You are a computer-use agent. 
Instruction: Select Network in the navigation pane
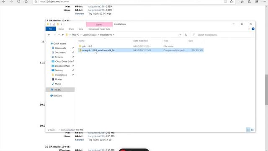[57, 96]
